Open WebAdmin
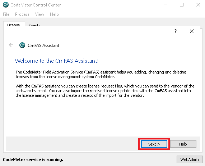Image resolution: width=205 pixels, height=166 pixels. tap(190, 159)
